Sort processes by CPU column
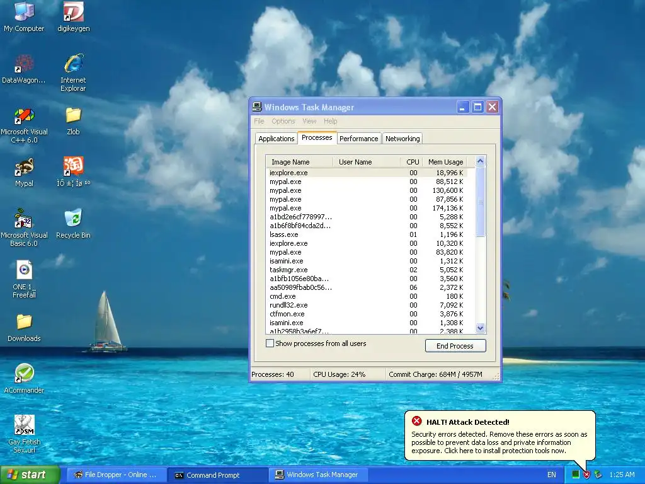 click(411, 162)
